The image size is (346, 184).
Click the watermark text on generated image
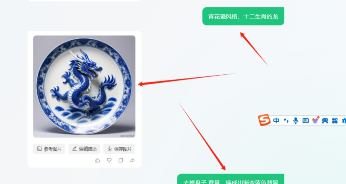(x=127, y=136)
